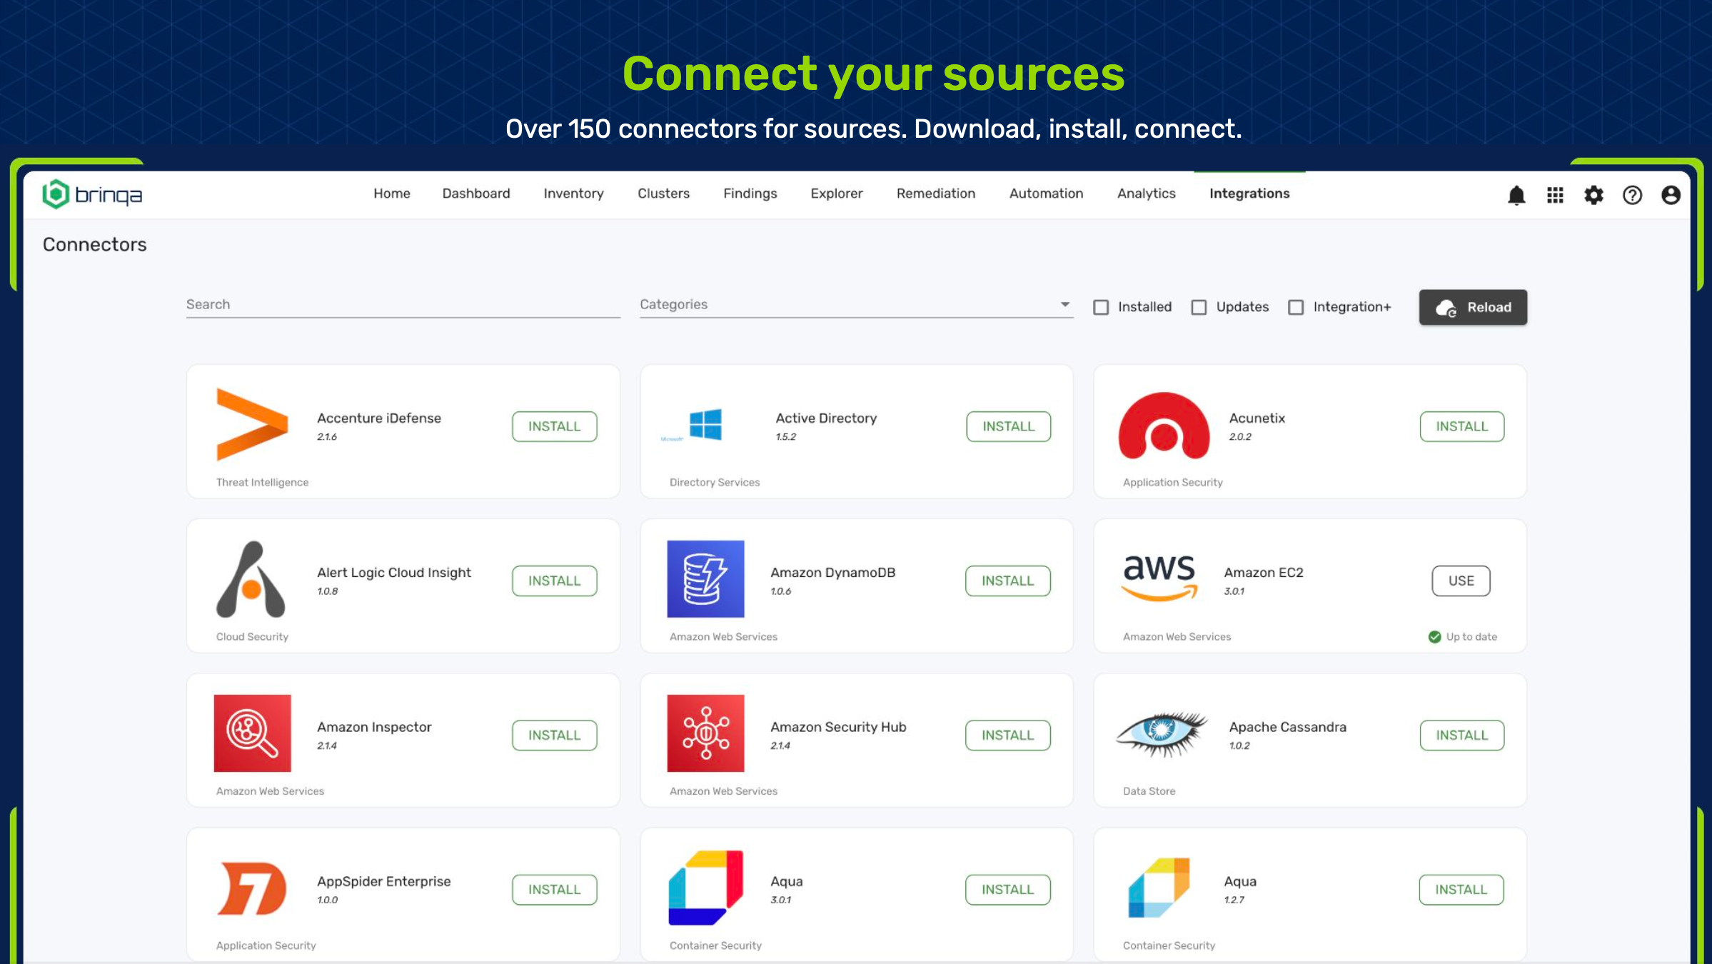Open the Remediation menu item
Viewport: 1712px width, 964px height.
tap(935, 194)
